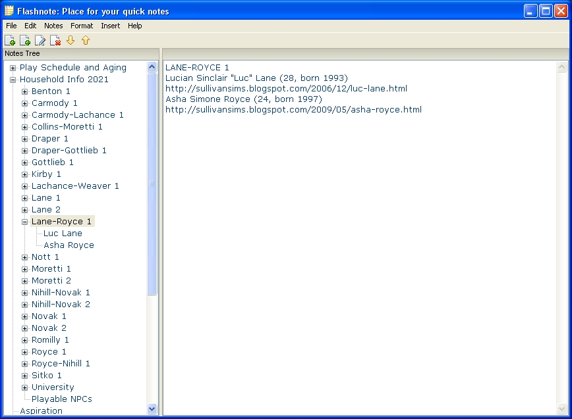572x419 pixels.
Task: Expand the Lachance-Weaver 1 household
Action: 24,186
